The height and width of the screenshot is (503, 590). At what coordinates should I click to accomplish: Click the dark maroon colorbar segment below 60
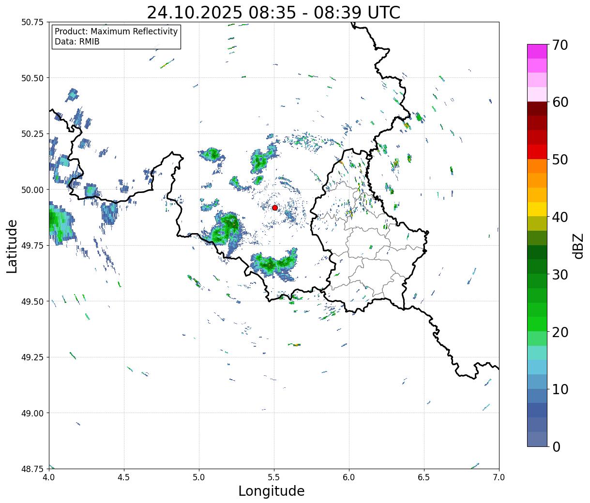(537, 109)
